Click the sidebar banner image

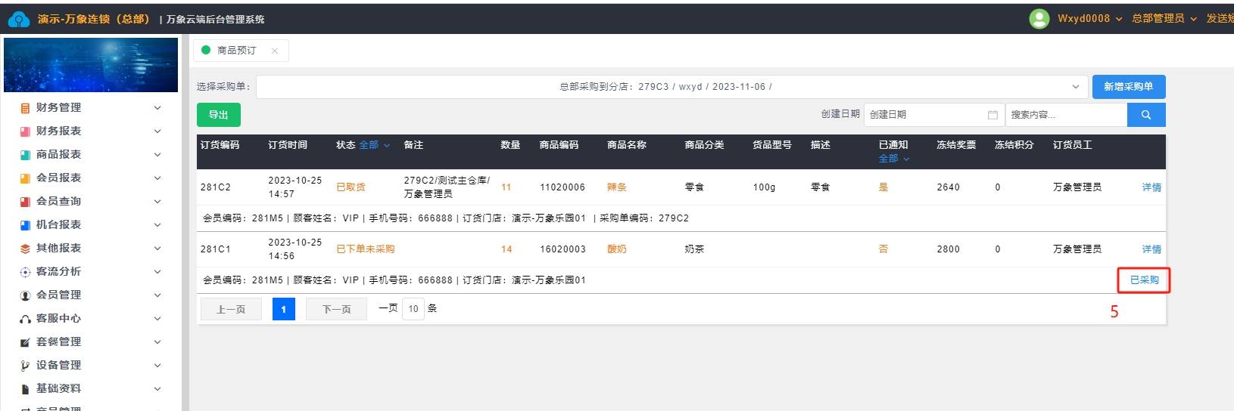91,65
